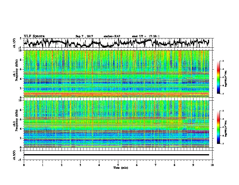This screenshot has height=185, width=239.
Task: Click the time axis tick label "8"
Action: [174, 165]
